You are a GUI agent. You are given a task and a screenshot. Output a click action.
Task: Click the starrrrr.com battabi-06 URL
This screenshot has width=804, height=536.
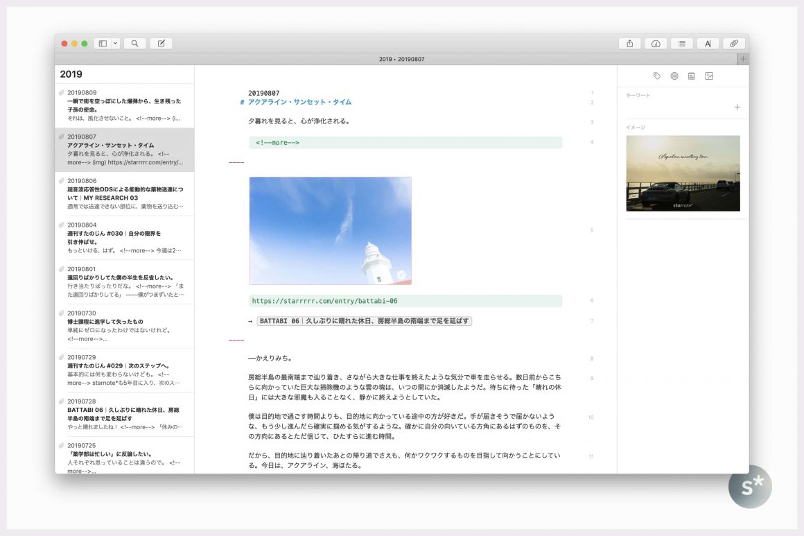click(x=324, y=301)
